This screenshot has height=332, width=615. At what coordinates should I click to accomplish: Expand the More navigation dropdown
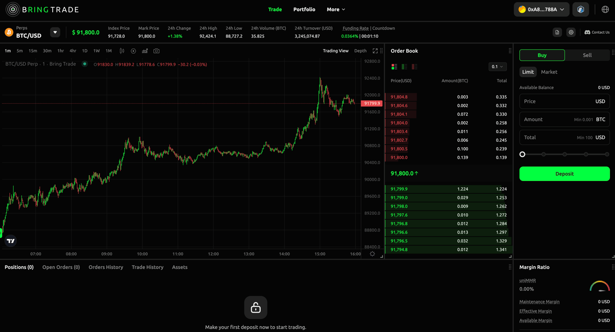(x=336, y=9)
